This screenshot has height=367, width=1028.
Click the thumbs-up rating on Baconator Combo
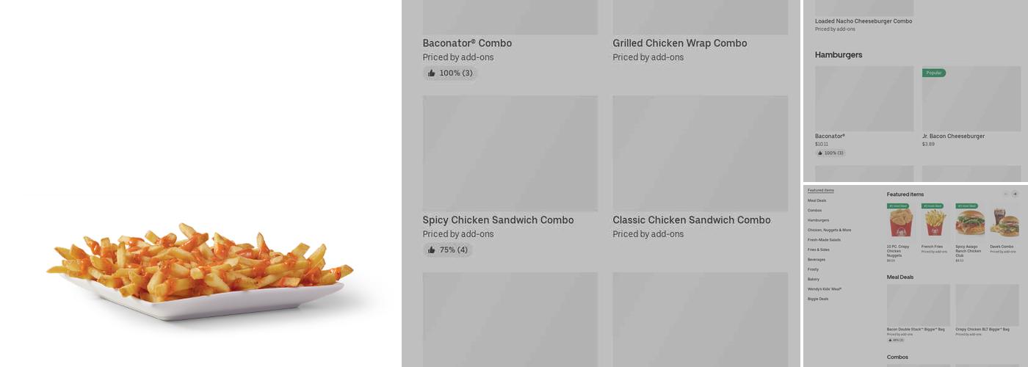450,73
